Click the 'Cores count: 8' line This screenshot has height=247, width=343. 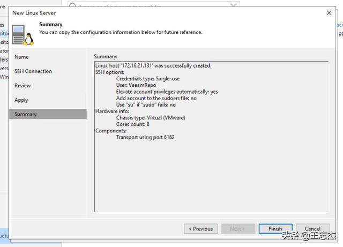[x=132, y=124]
